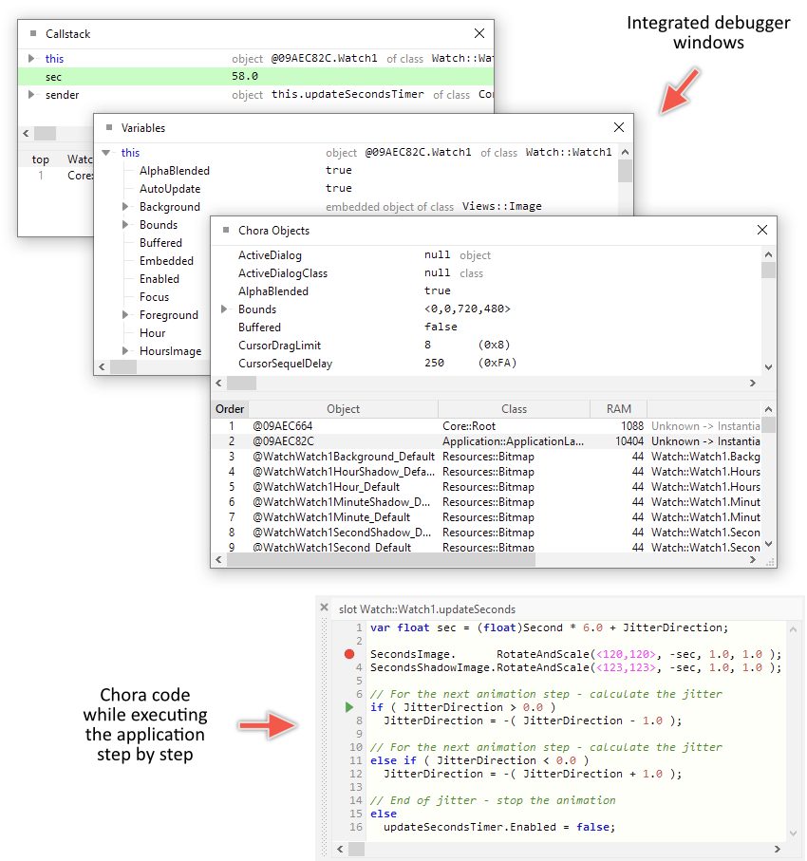Collapse the 'this' node in Variables
Screen dimensions: 807x861
(x=106, y=153)
